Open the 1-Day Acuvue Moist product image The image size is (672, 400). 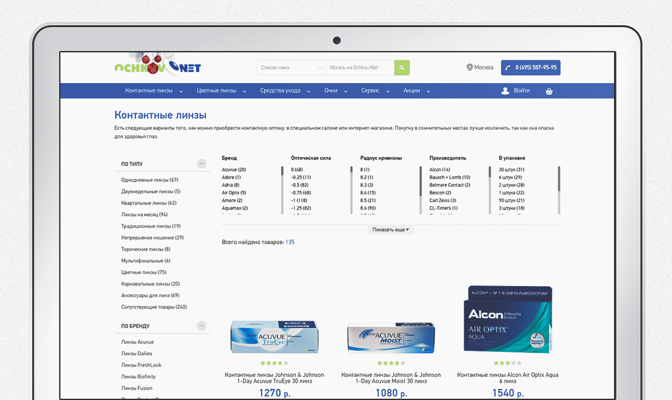pyautogui.click(x=391, y=338)
